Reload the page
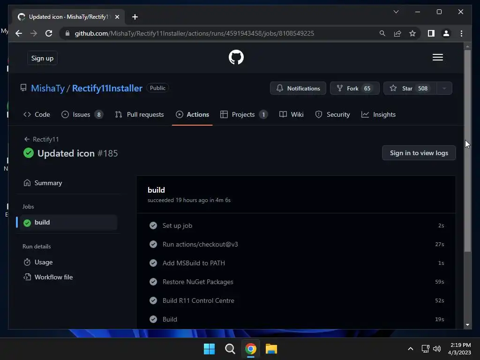 (49, 33)
